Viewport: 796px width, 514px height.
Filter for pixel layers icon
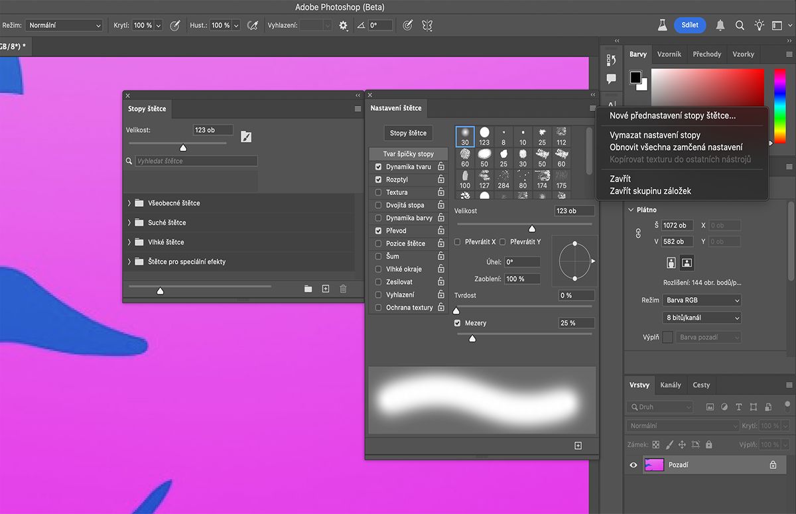click(x=710, y=407)
